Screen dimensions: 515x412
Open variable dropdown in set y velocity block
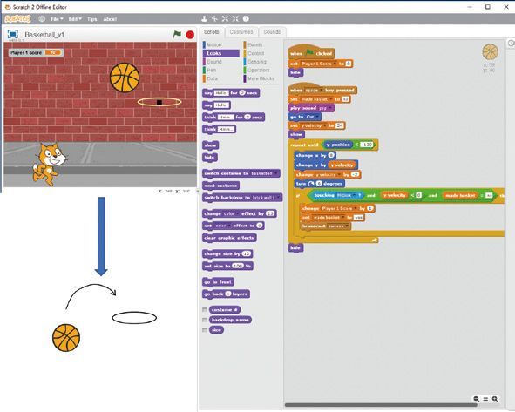point(324,125)
